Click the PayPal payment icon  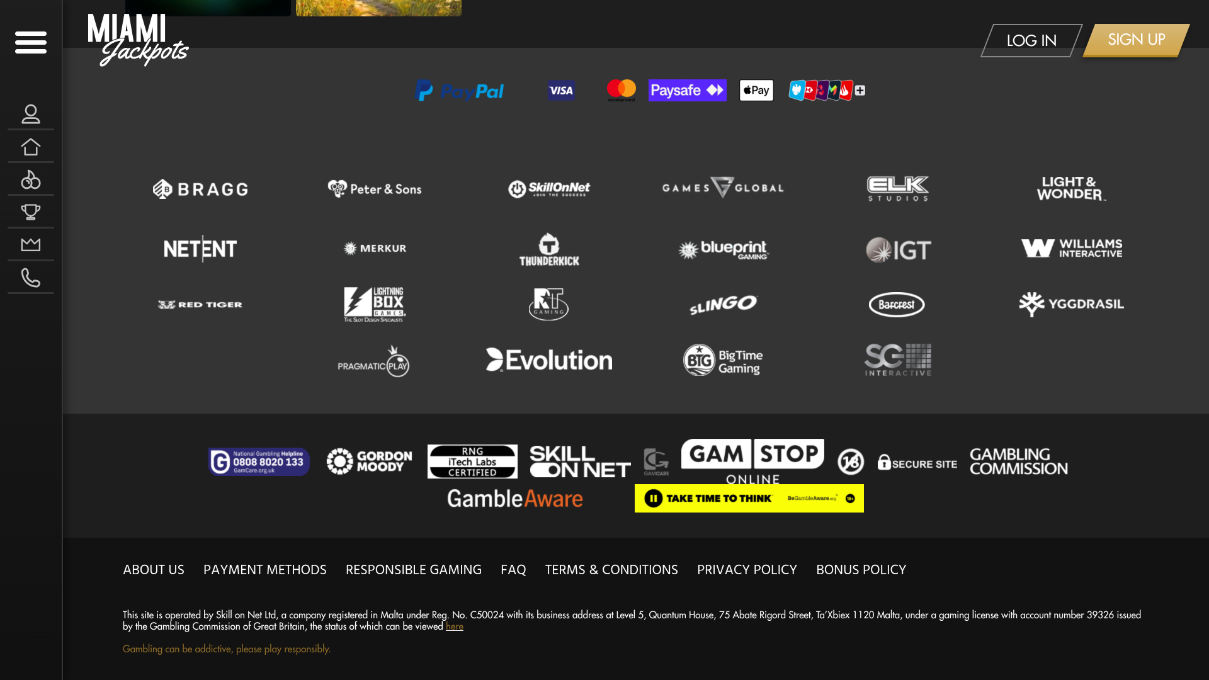point(459,90)
